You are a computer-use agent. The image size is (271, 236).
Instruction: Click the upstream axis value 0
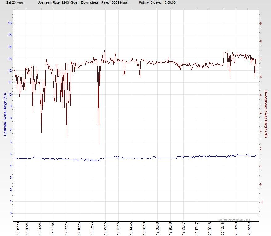(11, 213)
